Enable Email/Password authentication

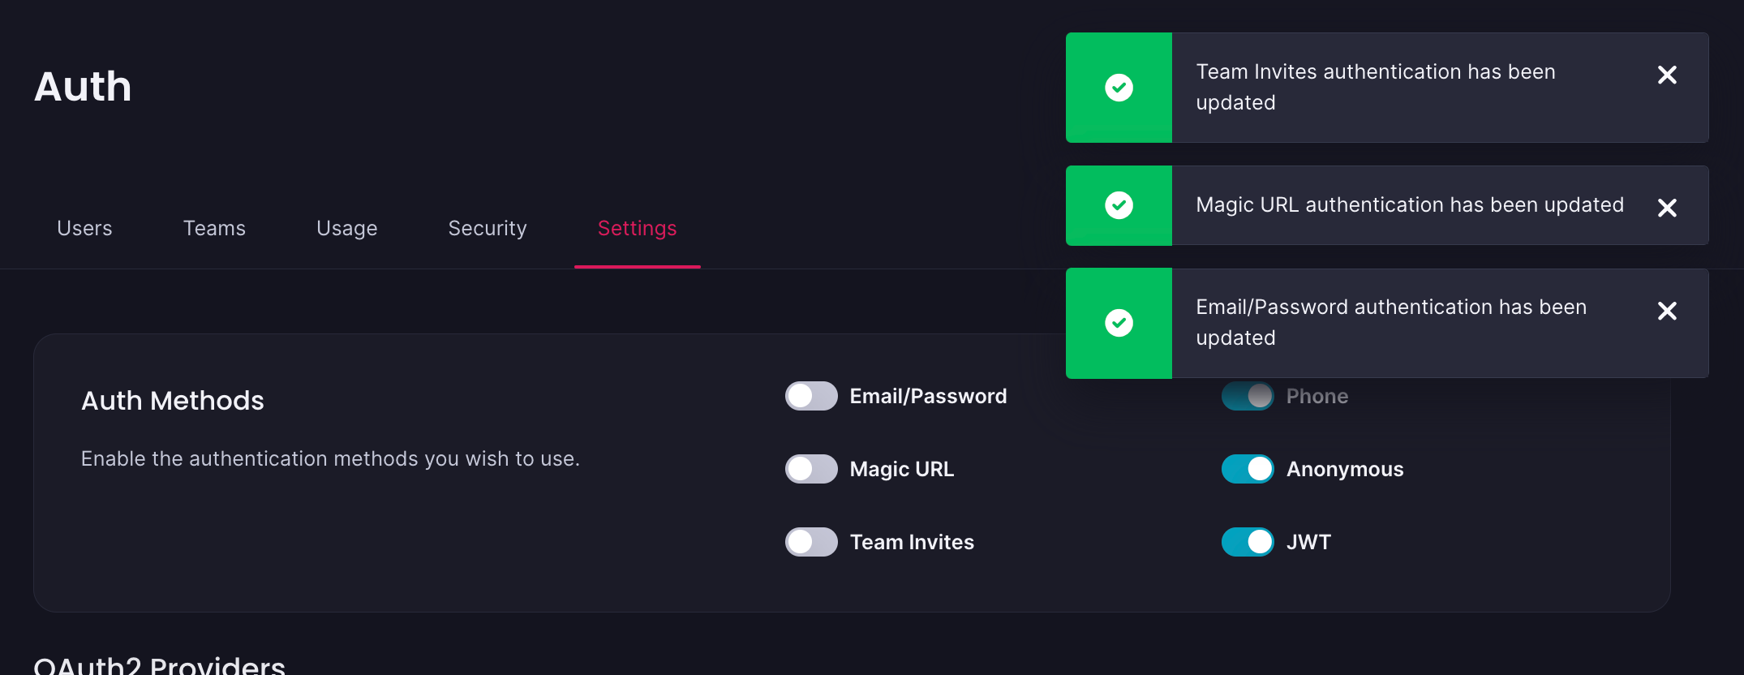(x=810, y=396)
